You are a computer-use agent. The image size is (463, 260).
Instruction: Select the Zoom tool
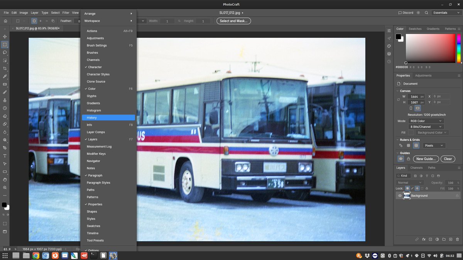[5, 188]
